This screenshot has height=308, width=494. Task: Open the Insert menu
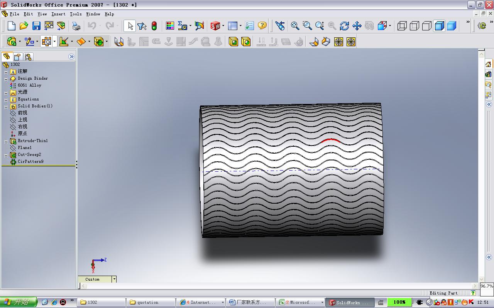click(58, 14)
